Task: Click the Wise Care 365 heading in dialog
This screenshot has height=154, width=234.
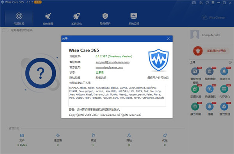Action: coord(84,50)
